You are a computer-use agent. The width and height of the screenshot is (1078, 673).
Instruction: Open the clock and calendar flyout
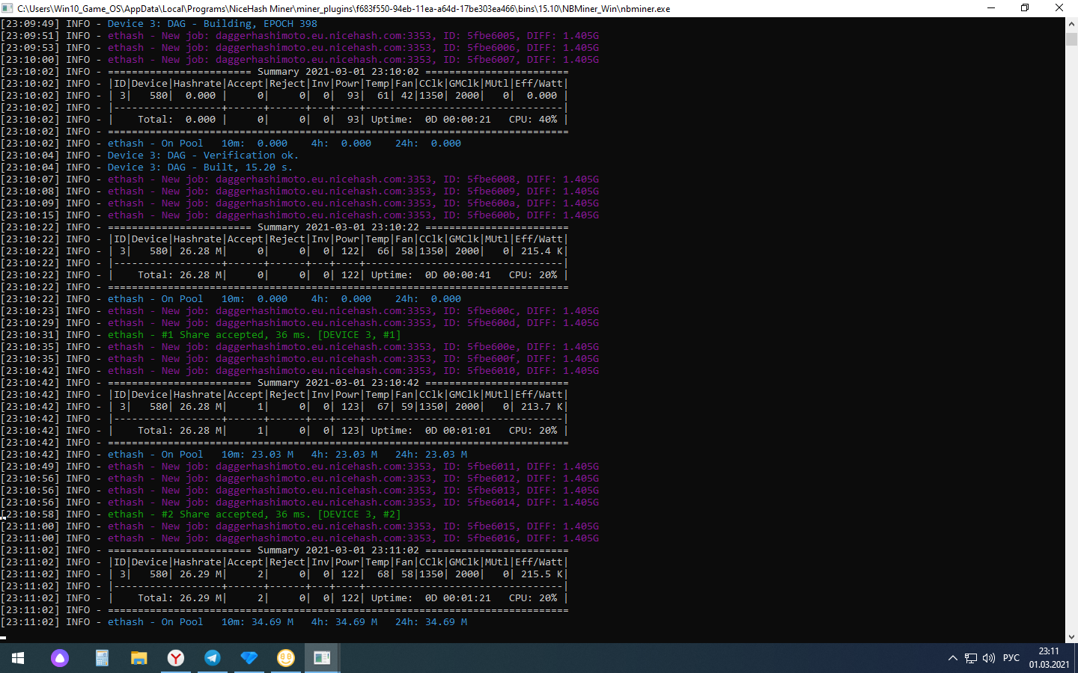1049,658
